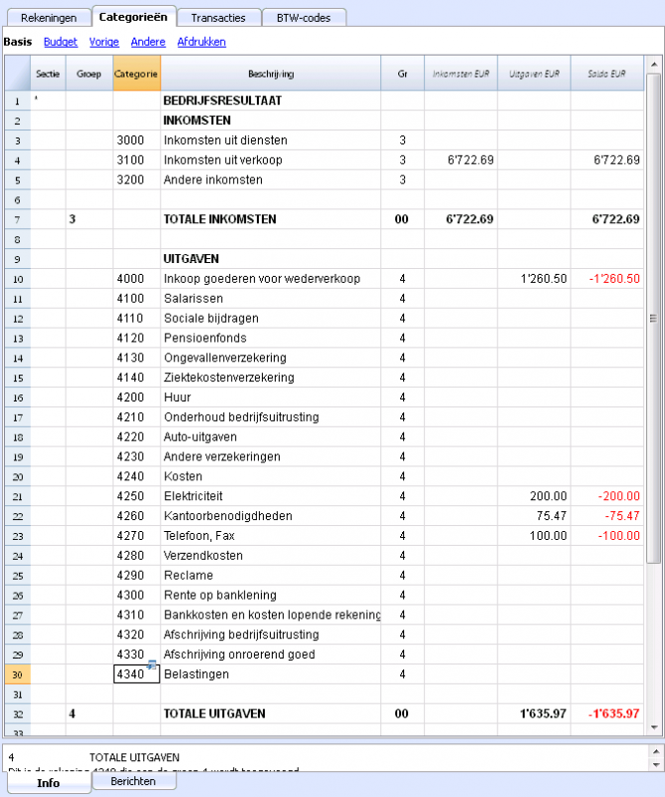Click the 'UITGAVEN' heading cell
665x797 pixels.
(x=271, y=259)
